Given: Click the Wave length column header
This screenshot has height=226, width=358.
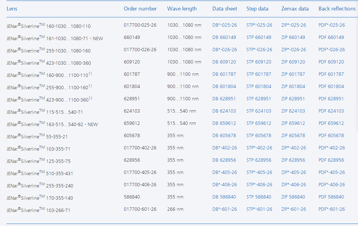Looking at the screenshot, I should 182,9.
